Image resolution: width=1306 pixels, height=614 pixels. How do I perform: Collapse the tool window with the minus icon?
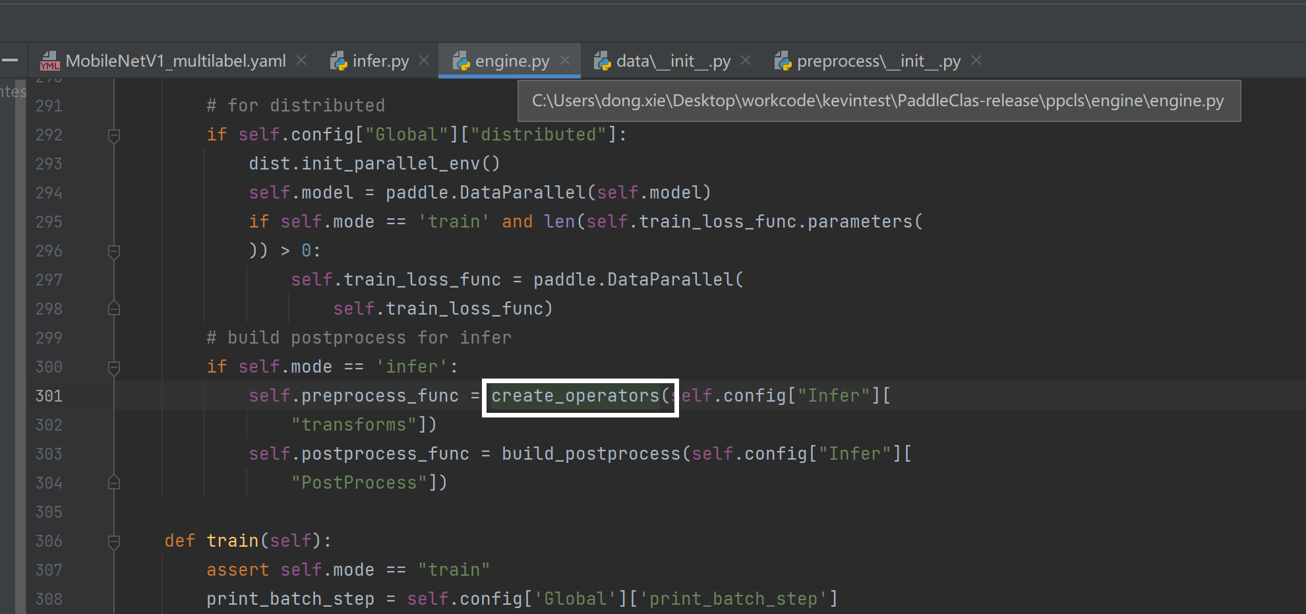click(x=10, y=61)
